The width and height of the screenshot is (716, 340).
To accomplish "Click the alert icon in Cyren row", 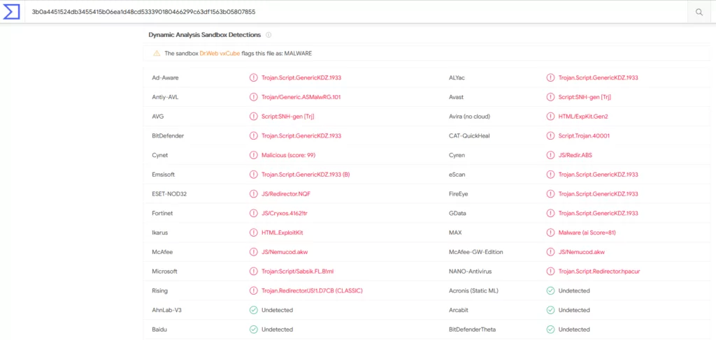I will [x=550, y=155].
